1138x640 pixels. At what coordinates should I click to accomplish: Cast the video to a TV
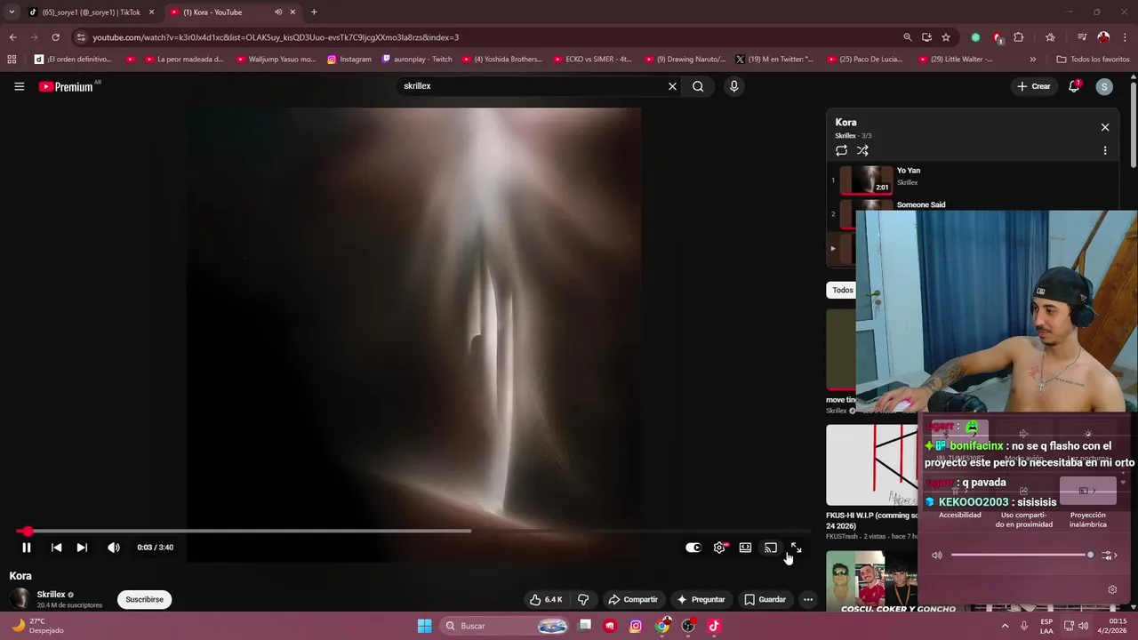(x=771, y=548)
